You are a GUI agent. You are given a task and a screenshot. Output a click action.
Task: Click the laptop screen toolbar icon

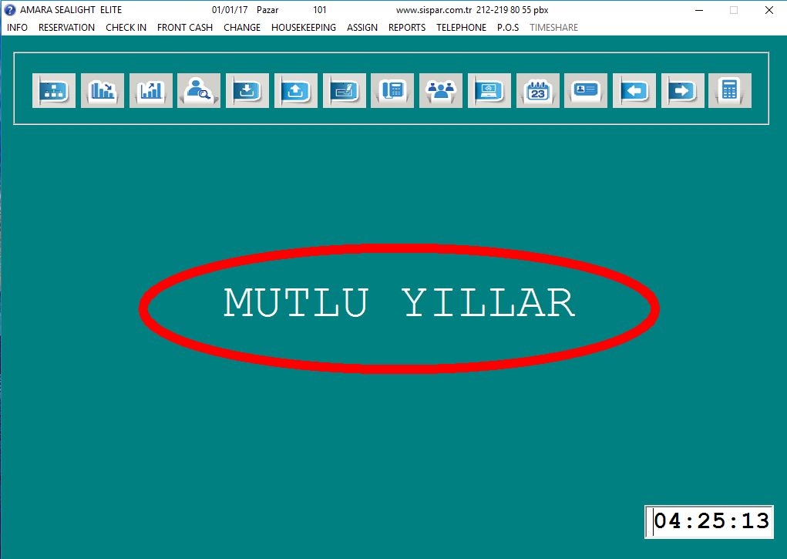(x=489, y=91)
